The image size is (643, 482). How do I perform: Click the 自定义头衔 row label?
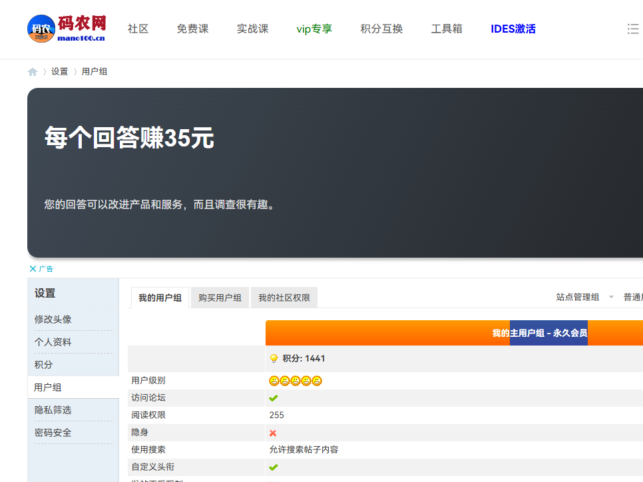click(153, 467)
